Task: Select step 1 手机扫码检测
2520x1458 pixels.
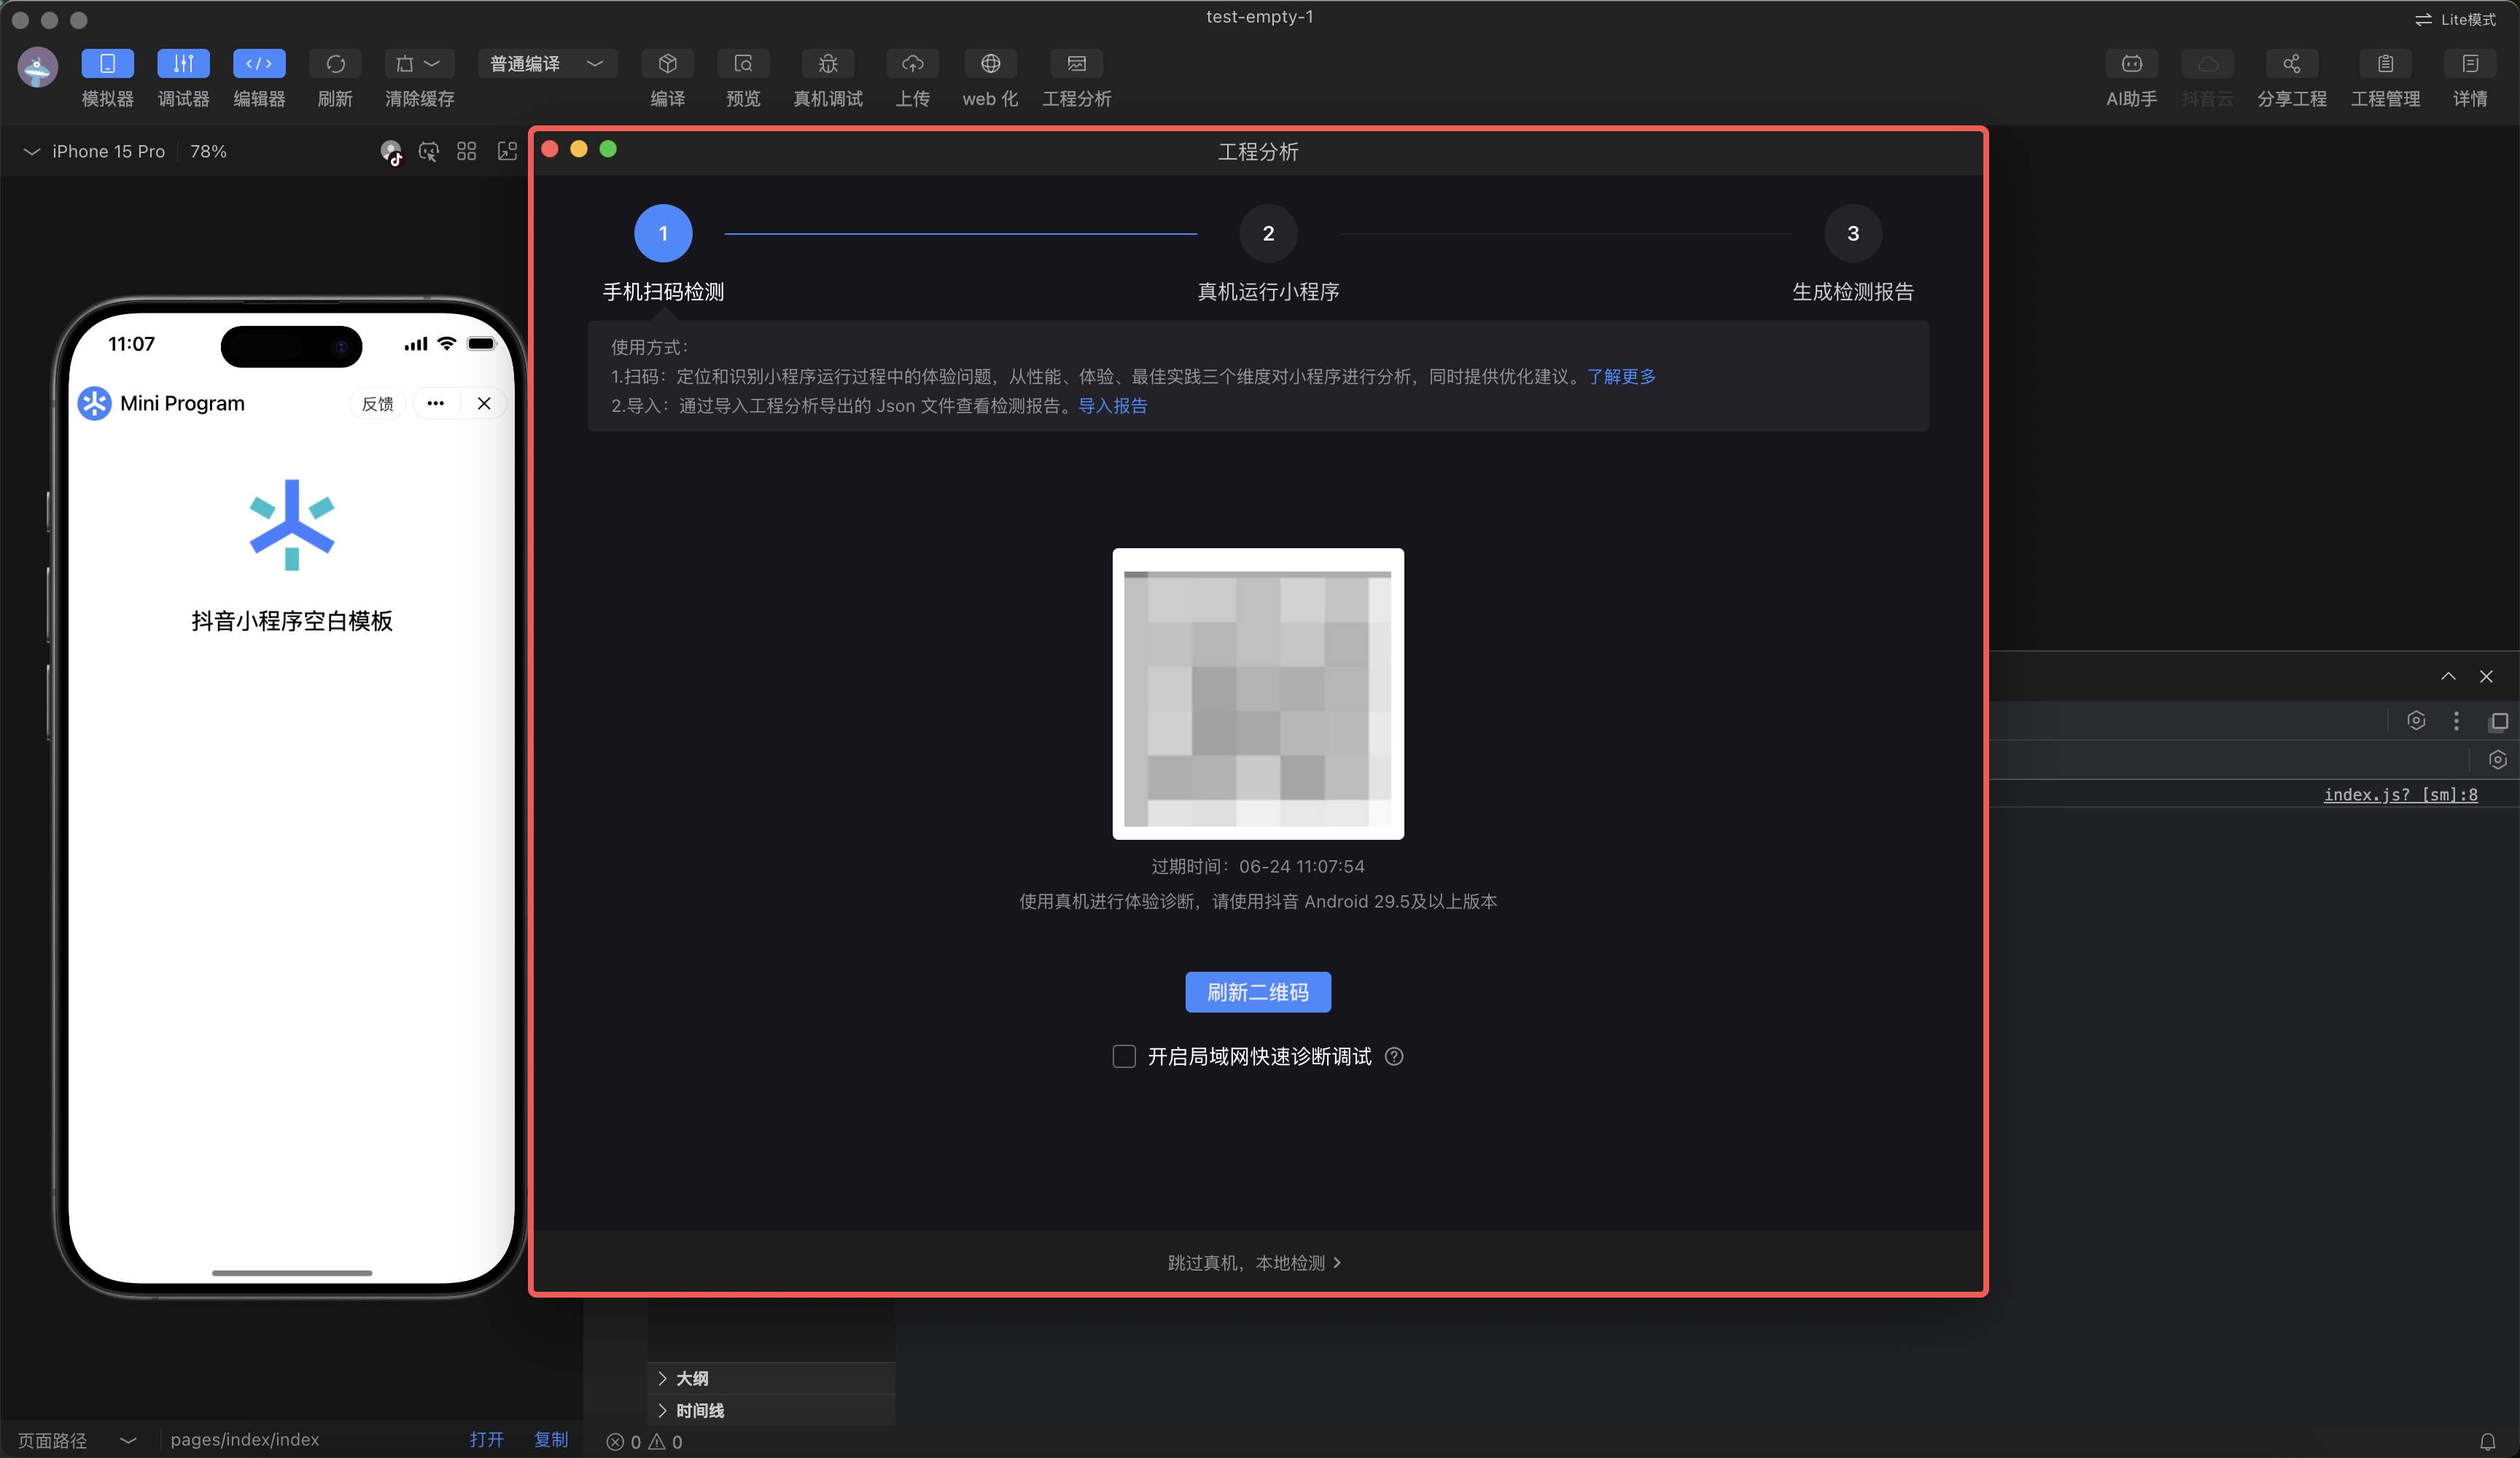Action: pos(663,233)
